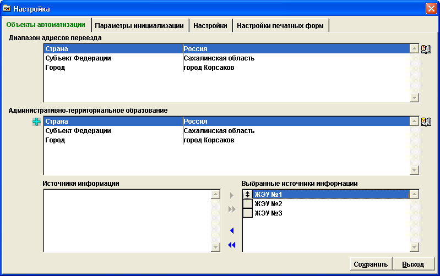This screenshot has height=276, width=440.
Task: Click single gray right arrow to add source
Action: point(232,195)
